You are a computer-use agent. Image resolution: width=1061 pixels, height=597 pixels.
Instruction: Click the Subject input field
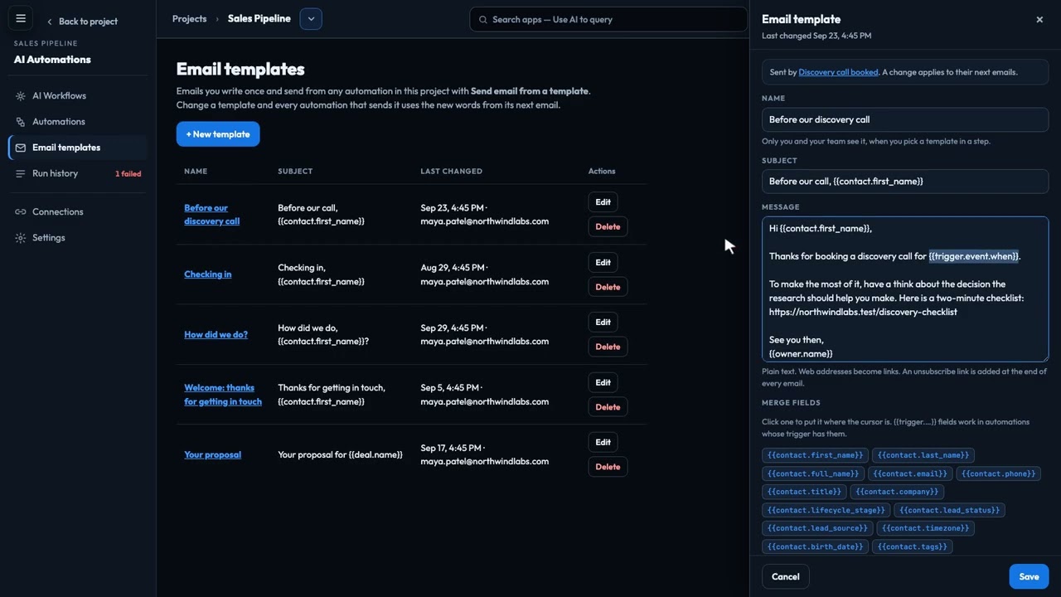(905, 182)
